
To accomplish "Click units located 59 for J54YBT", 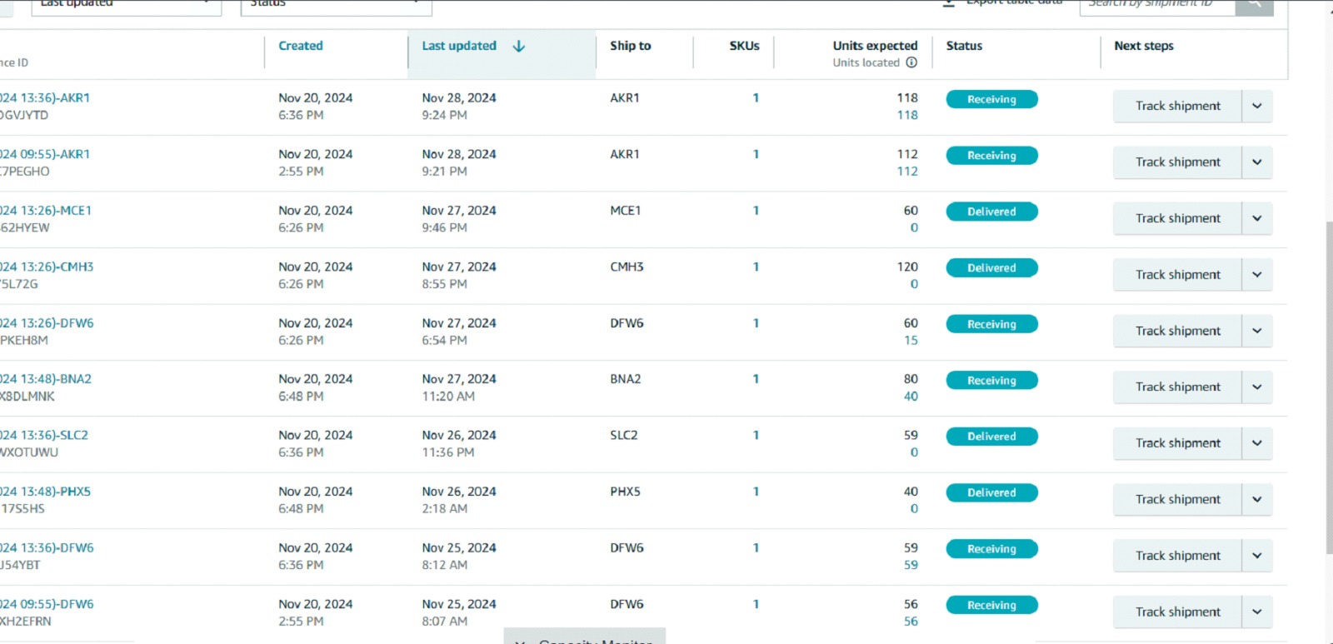I will (911, 565).
